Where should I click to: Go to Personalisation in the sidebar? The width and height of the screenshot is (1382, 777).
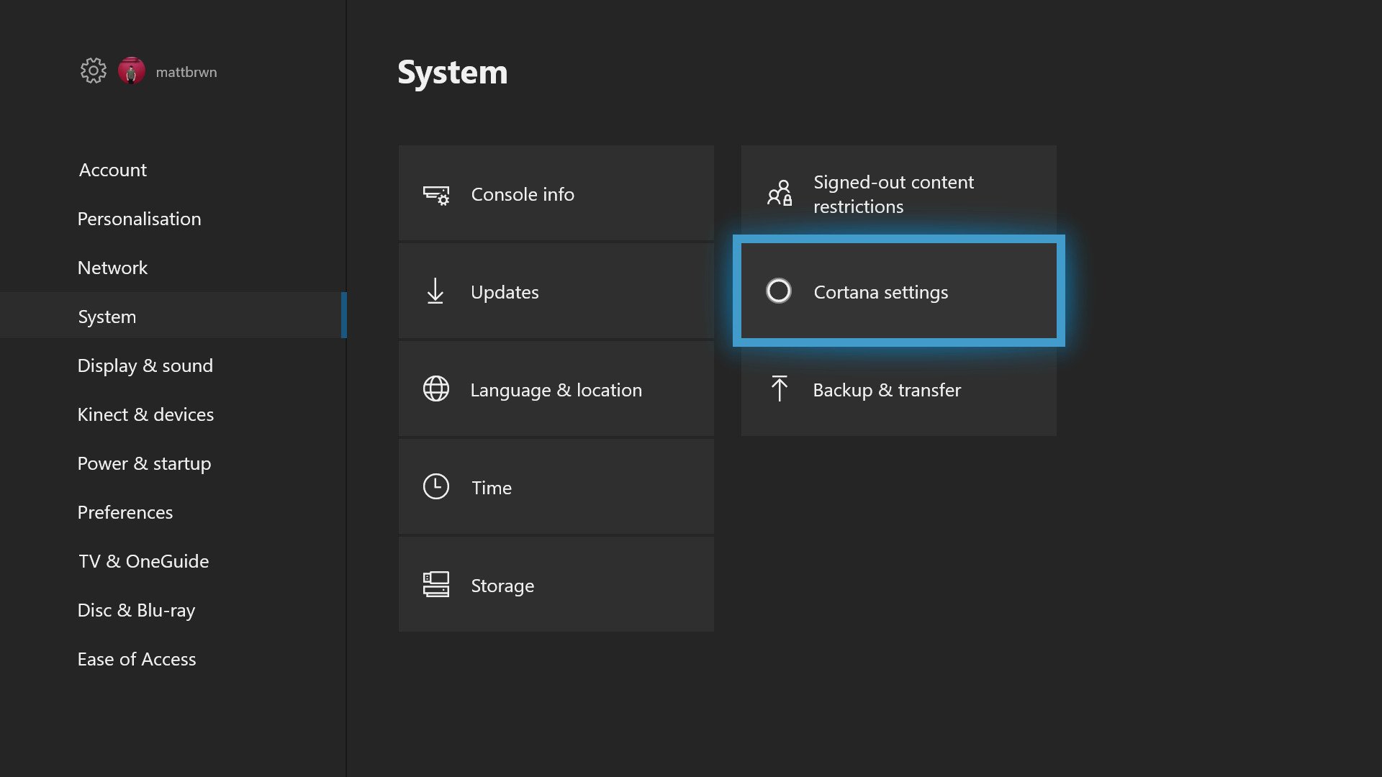click(139, 219)
